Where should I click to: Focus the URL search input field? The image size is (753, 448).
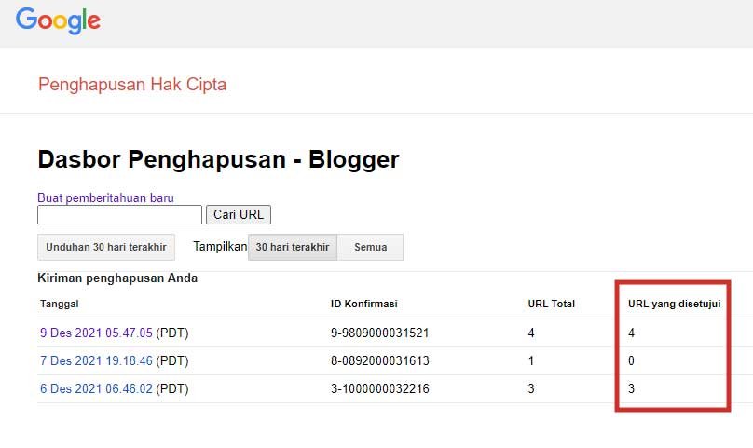pyautogui.click(x=119, y=214)
